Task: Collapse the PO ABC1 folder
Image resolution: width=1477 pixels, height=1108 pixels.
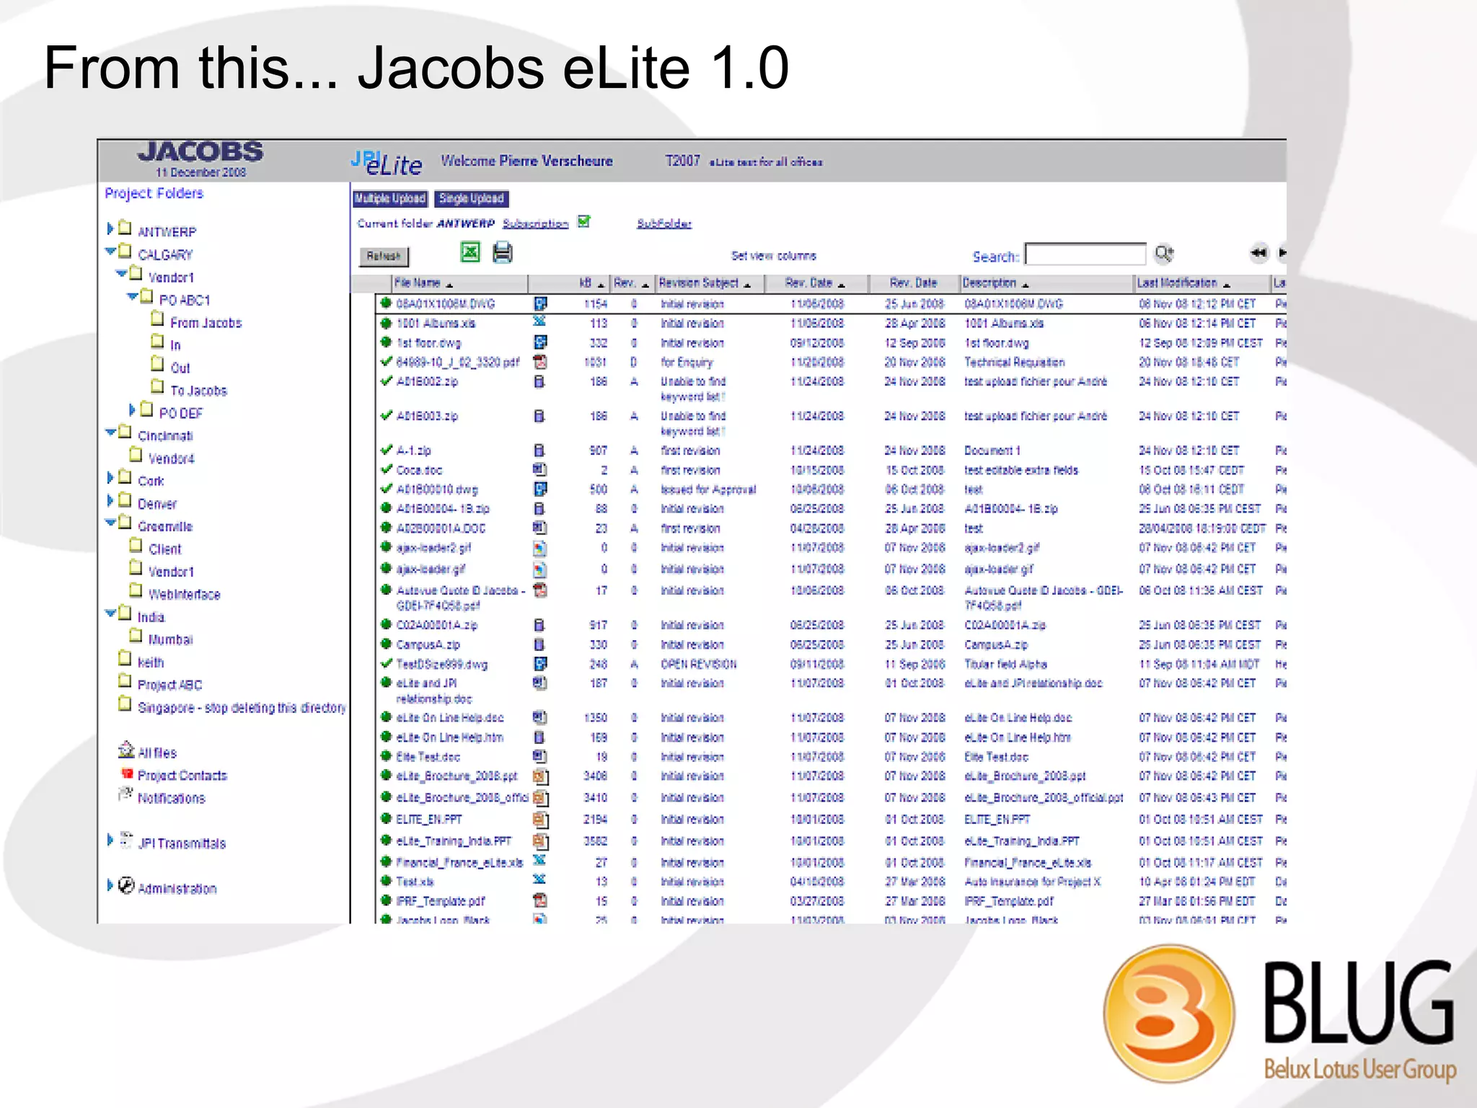Action: (132, 296)
